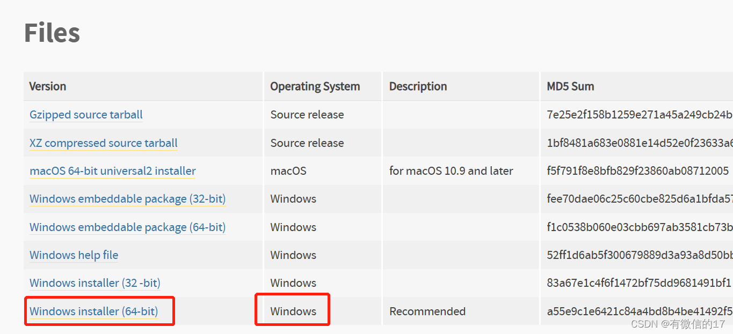Open the XZ compressed source tarball link
The height and width of the screenshot is (334, 733).
pos(103,143)
